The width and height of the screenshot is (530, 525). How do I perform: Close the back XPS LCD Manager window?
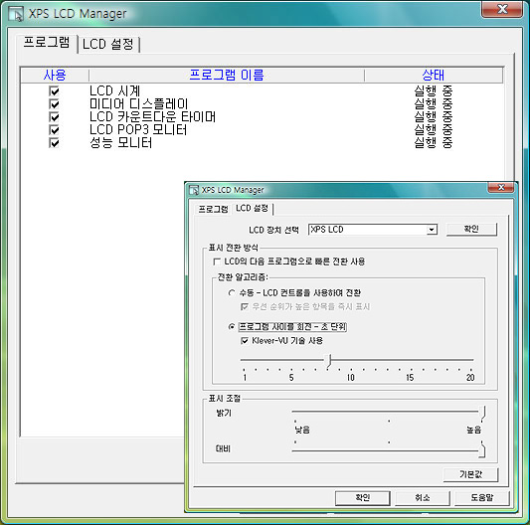(502, 9)
